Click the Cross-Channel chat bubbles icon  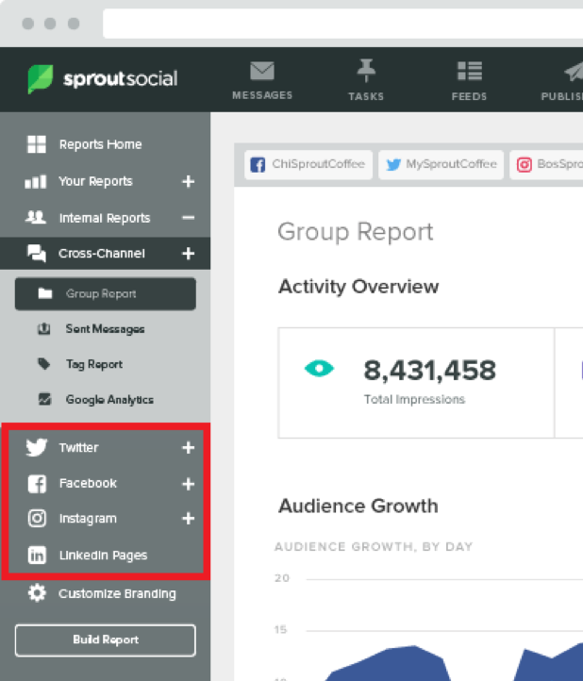(37, 253)
